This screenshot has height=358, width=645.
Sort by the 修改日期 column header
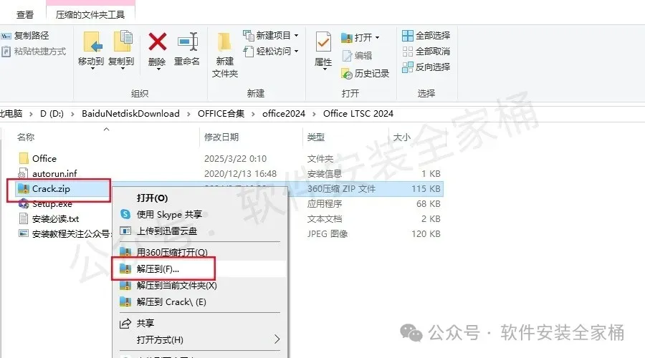point(221,137)
